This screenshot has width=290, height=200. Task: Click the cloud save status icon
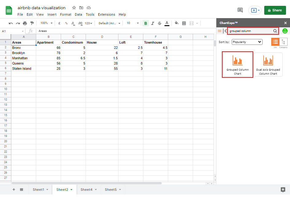[x=89, y=8]
